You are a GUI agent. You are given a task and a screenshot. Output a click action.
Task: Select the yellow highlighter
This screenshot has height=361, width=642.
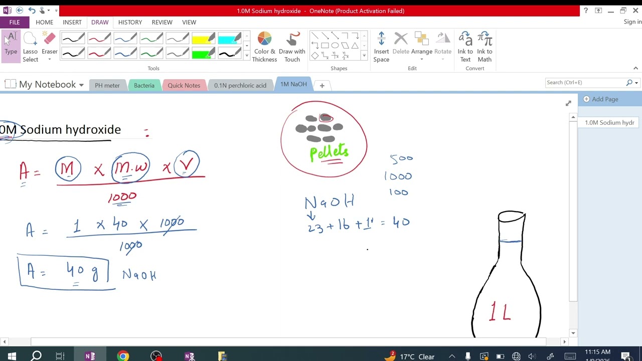(204, 38)
